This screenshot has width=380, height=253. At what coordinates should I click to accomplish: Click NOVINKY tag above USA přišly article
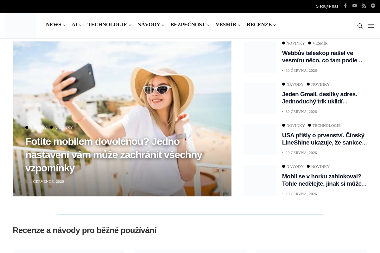click(x=296, y=126)
